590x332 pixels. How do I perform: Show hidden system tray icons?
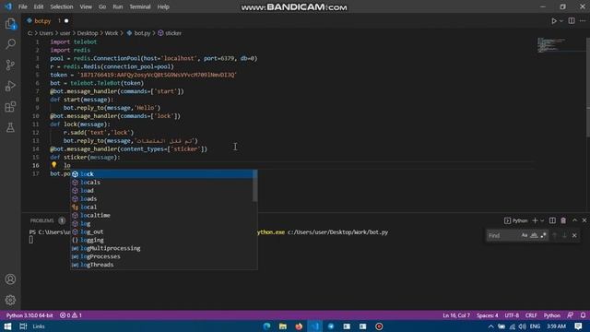click(490, 326)
